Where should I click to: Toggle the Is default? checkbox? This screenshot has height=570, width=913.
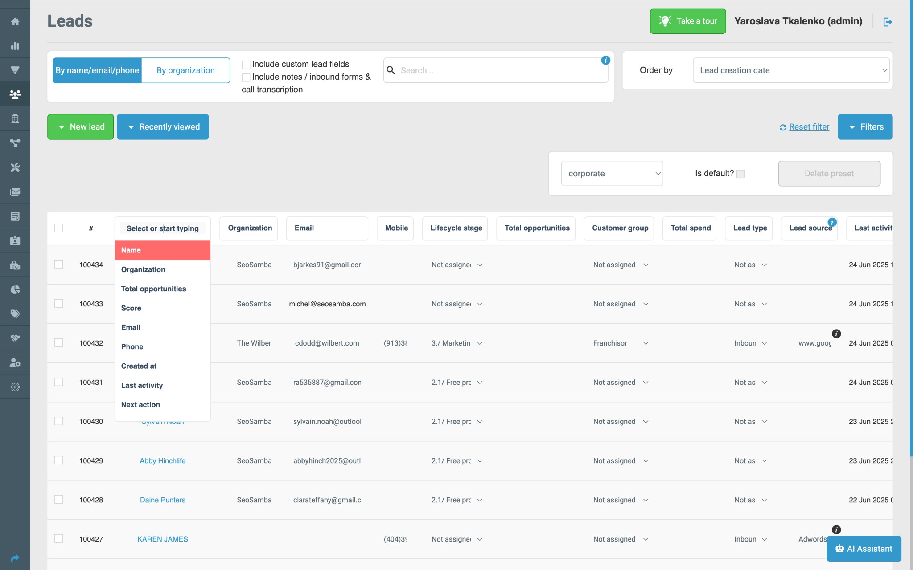point(740,174)
